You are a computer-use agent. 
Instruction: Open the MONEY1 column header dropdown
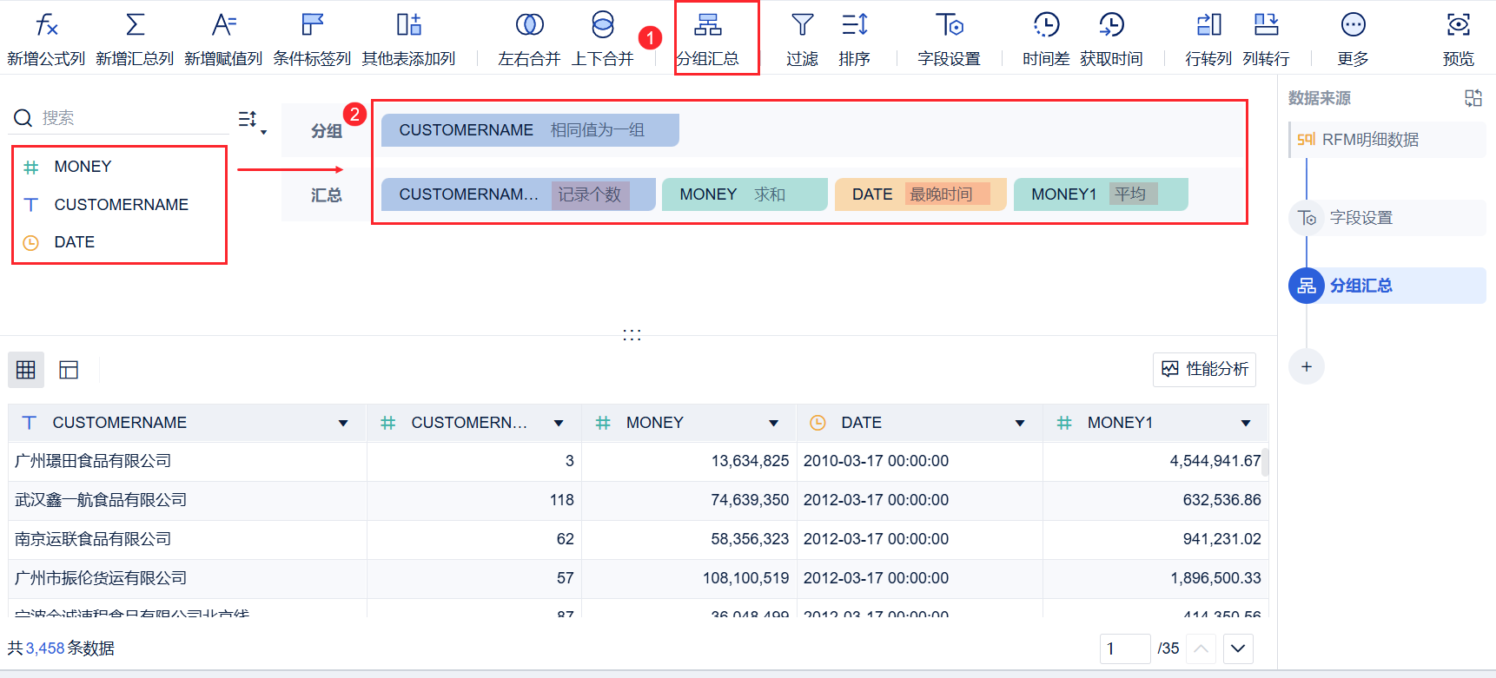click(1246, 424)
